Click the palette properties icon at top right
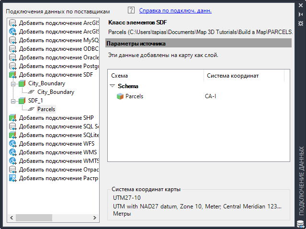 300,24
